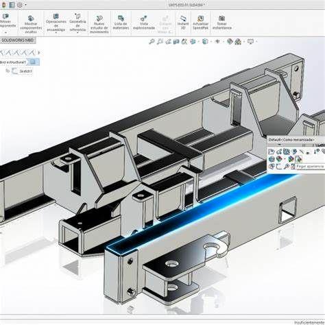This screenshot has height=325, width=325.
Task: Toggle the hide/show items eye icon
Action: pyautogui.click(x=217, y=42)
